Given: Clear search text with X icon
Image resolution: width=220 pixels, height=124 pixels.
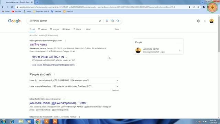Looking at the screenshot, I should 100,21.
